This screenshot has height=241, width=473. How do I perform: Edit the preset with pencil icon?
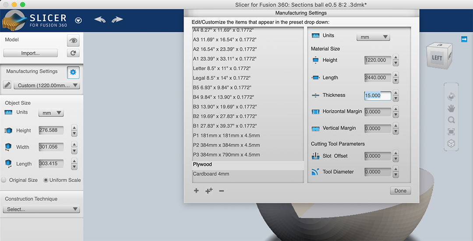pyautogui.click(x=7, y=85)
